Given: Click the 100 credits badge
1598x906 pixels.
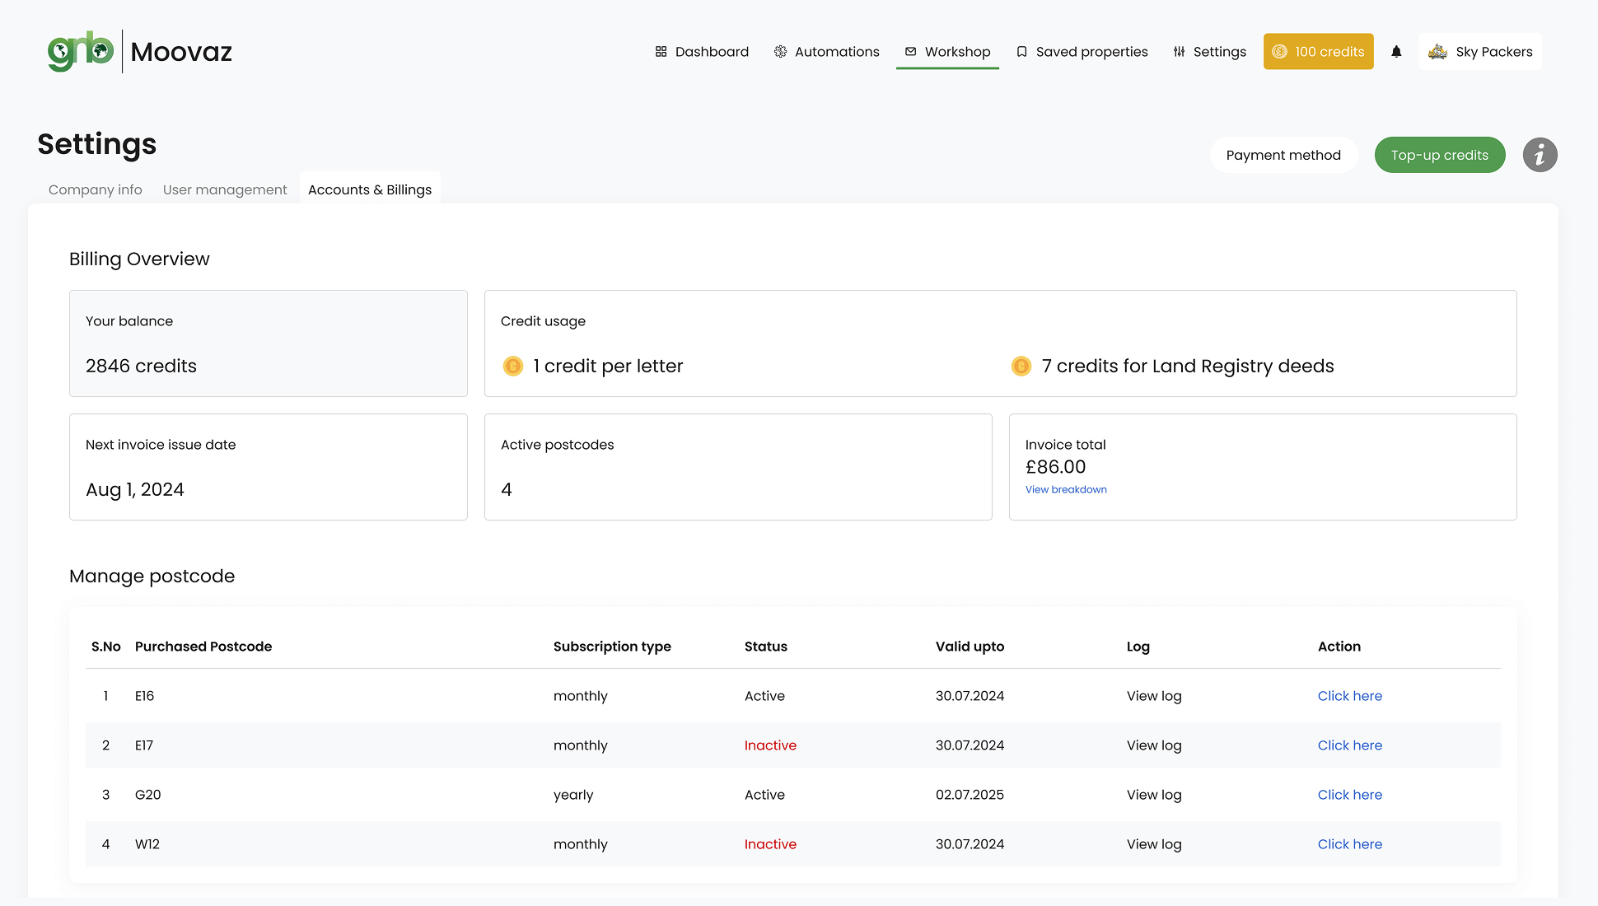Looking at the screenshot, I should 1318,52.
